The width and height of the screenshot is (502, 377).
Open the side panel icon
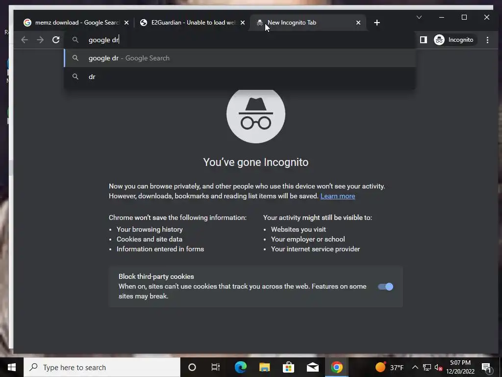click(423, 40)
